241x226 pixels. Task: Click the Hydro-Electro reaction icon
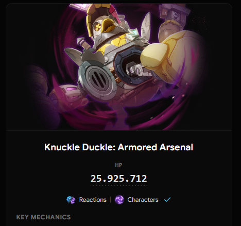coord(71,200)
